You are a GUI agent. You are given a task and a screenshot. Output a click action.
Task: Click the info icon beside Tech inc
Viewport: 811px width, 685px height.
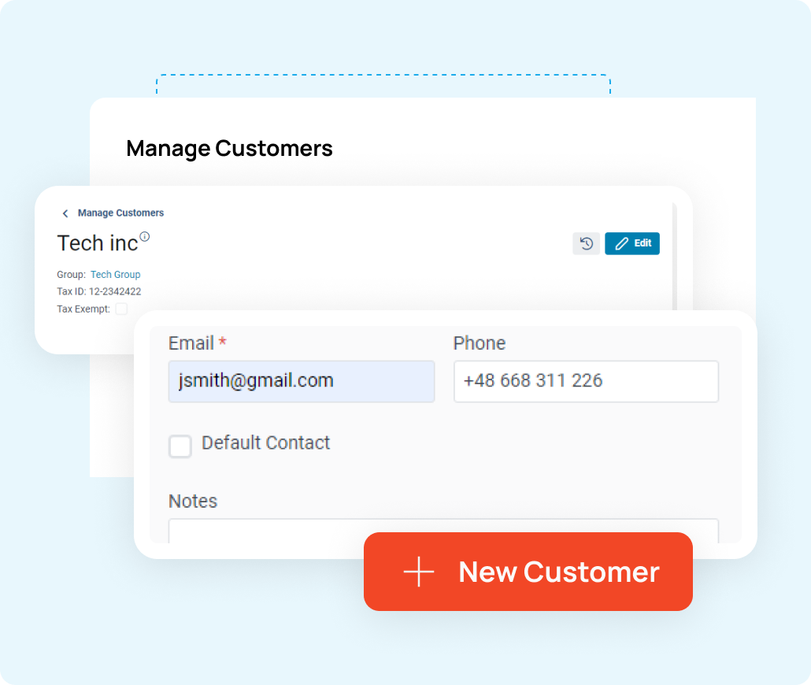[145, 236]
